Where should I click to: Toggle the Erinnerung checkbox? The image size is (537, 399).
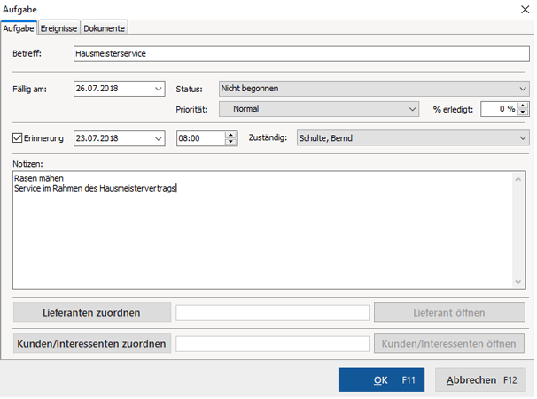(x=17, y=138)
